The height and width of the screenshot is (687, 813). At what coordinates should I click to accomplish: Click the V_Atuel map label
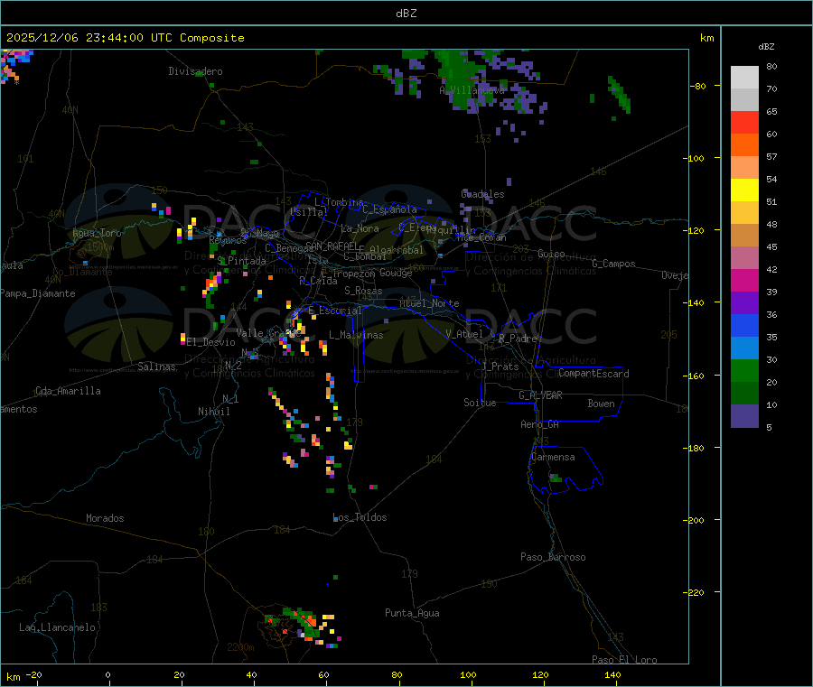pyautogui.click(x=464, y=334)
